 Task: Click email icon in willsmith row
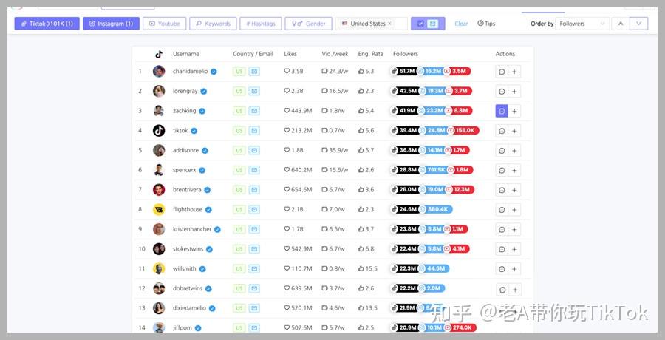254,269
